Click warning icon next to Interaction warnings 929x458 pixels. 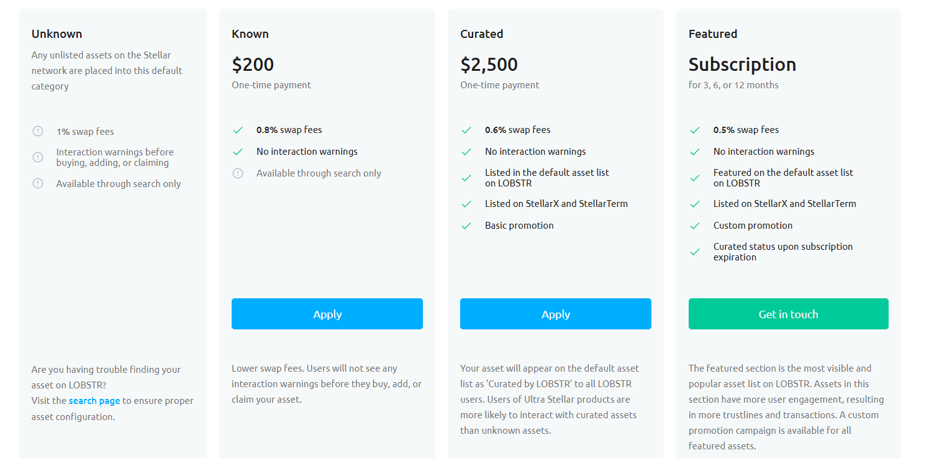point(38,157)
